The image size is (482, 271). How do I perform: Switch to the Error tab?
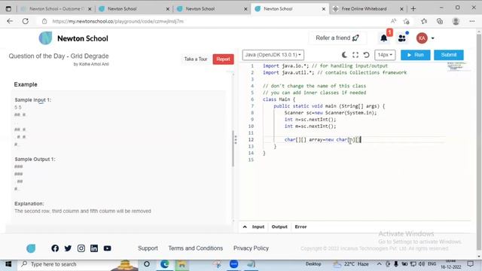[300, 227]
